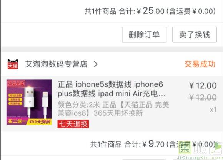Click the ¥9.70 order total line
Screen dimensions: 223x160
point(153,144)
